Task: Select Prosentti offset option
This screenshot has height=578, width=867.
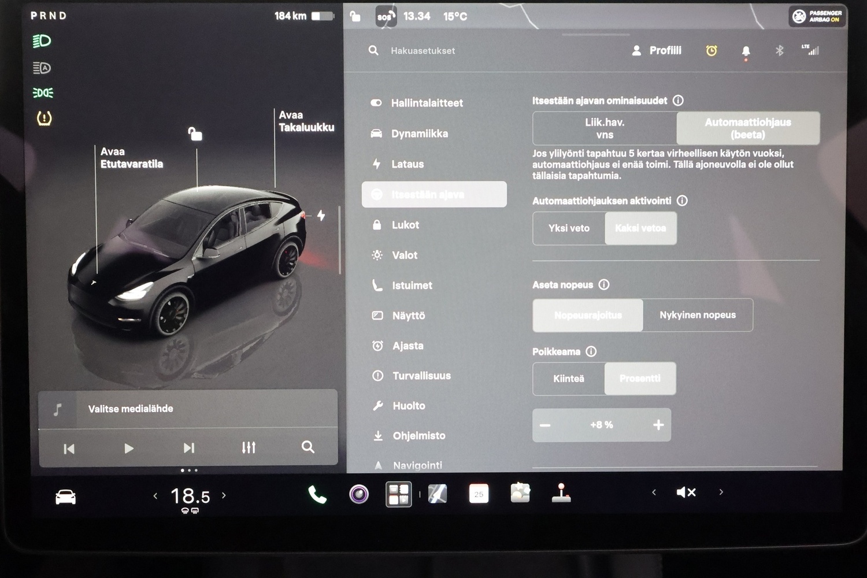Action: click(x=640, y=379)
